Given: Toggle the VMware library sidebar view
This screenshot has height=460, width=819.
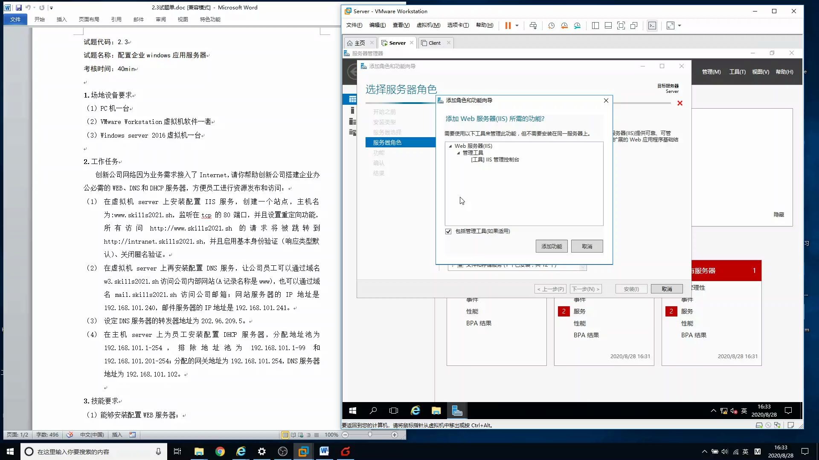Looking at the screenshot, I should pyautogui.click(x=595, y=26).
